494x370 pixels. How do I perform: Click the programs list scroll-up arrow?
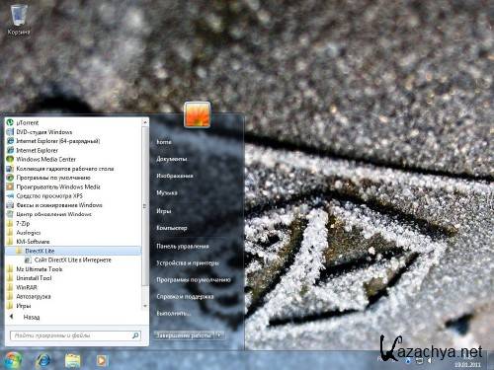(145, 122)
